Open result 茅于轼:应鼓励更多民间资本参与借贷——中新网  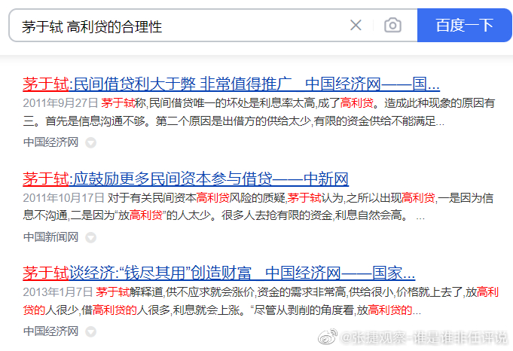[185, 179]
